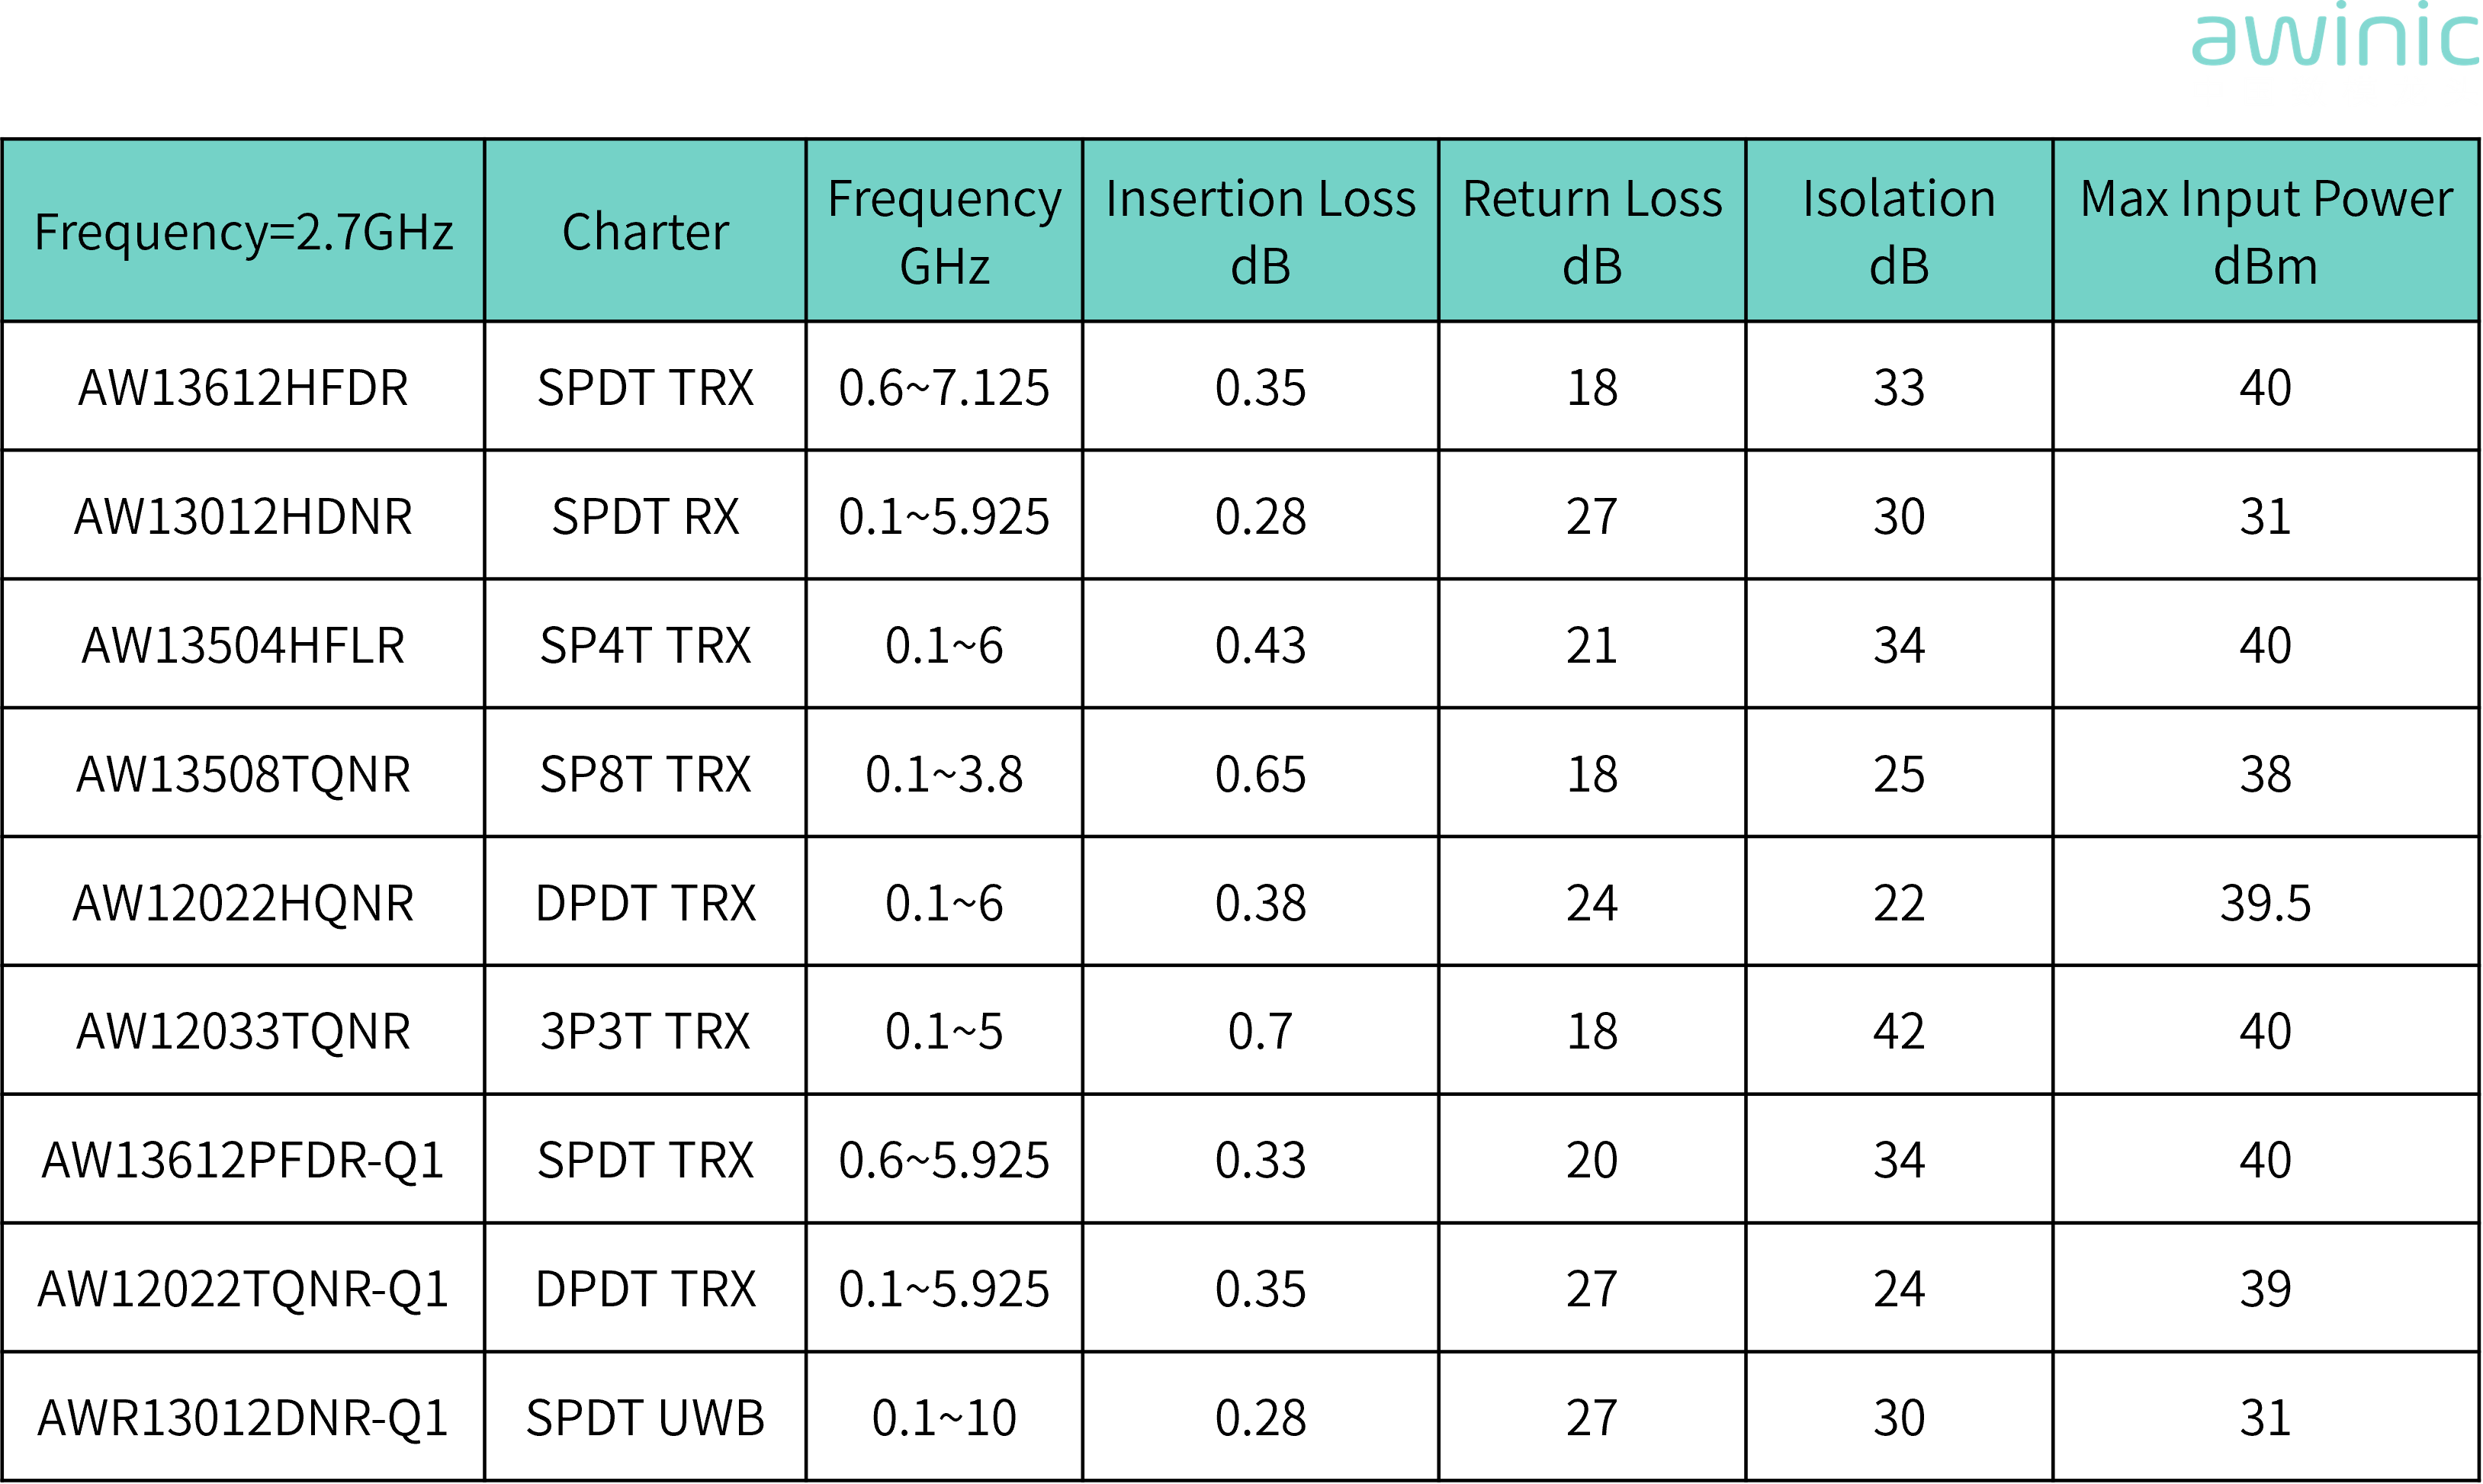Screen dimensions: 2483x1484
Task: Select the AW13612PFDR-Q1 part number
Action: [243, 1160]
